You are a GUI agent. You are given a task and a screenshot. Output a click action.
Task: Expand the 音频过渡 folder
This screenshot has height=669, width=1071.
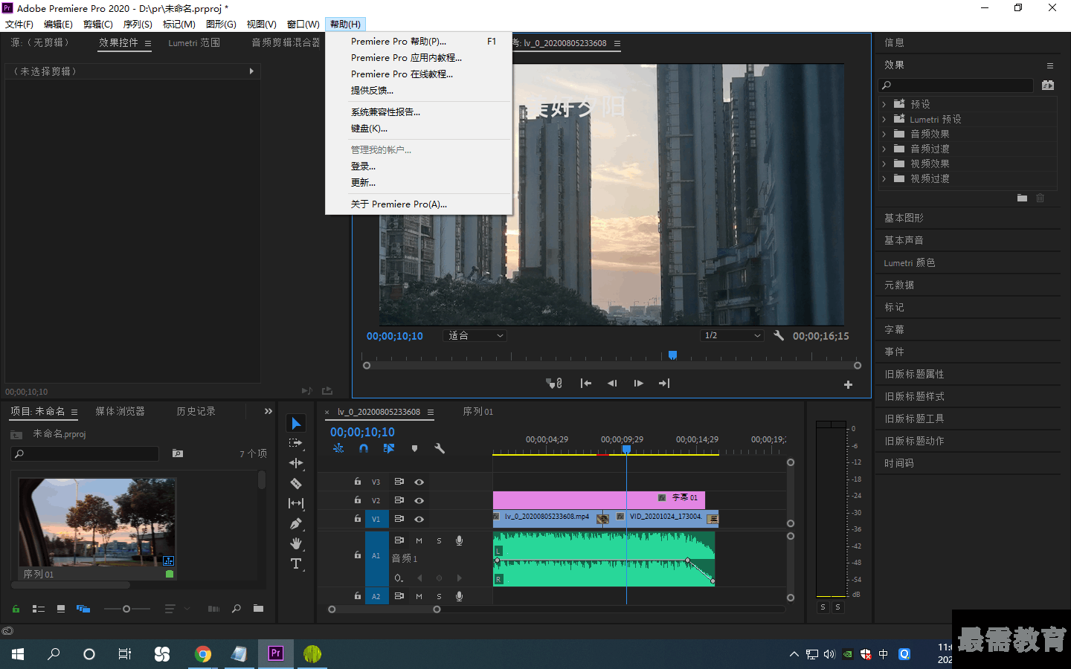(x=884, y=149)
